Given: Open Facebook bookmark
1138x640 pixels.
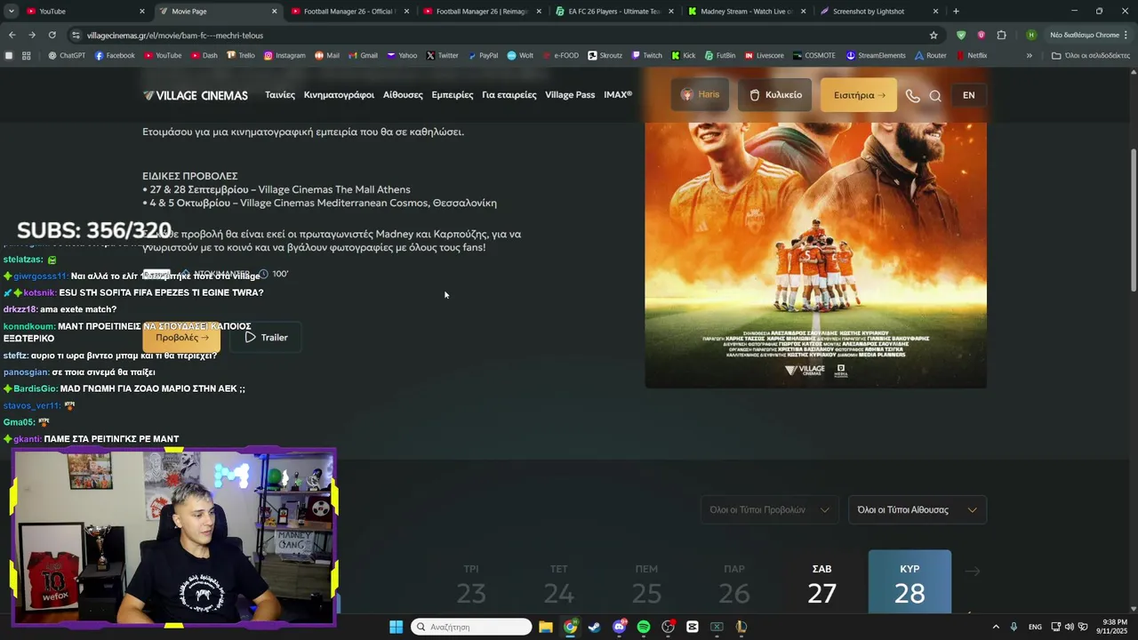Looking at the screenshot, I should click(x=115, y=55).
